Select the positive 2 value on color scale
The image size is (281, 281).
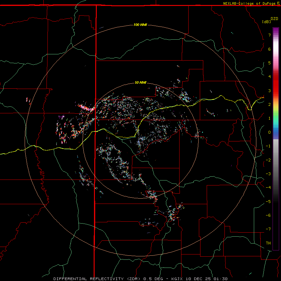(269, 105)
